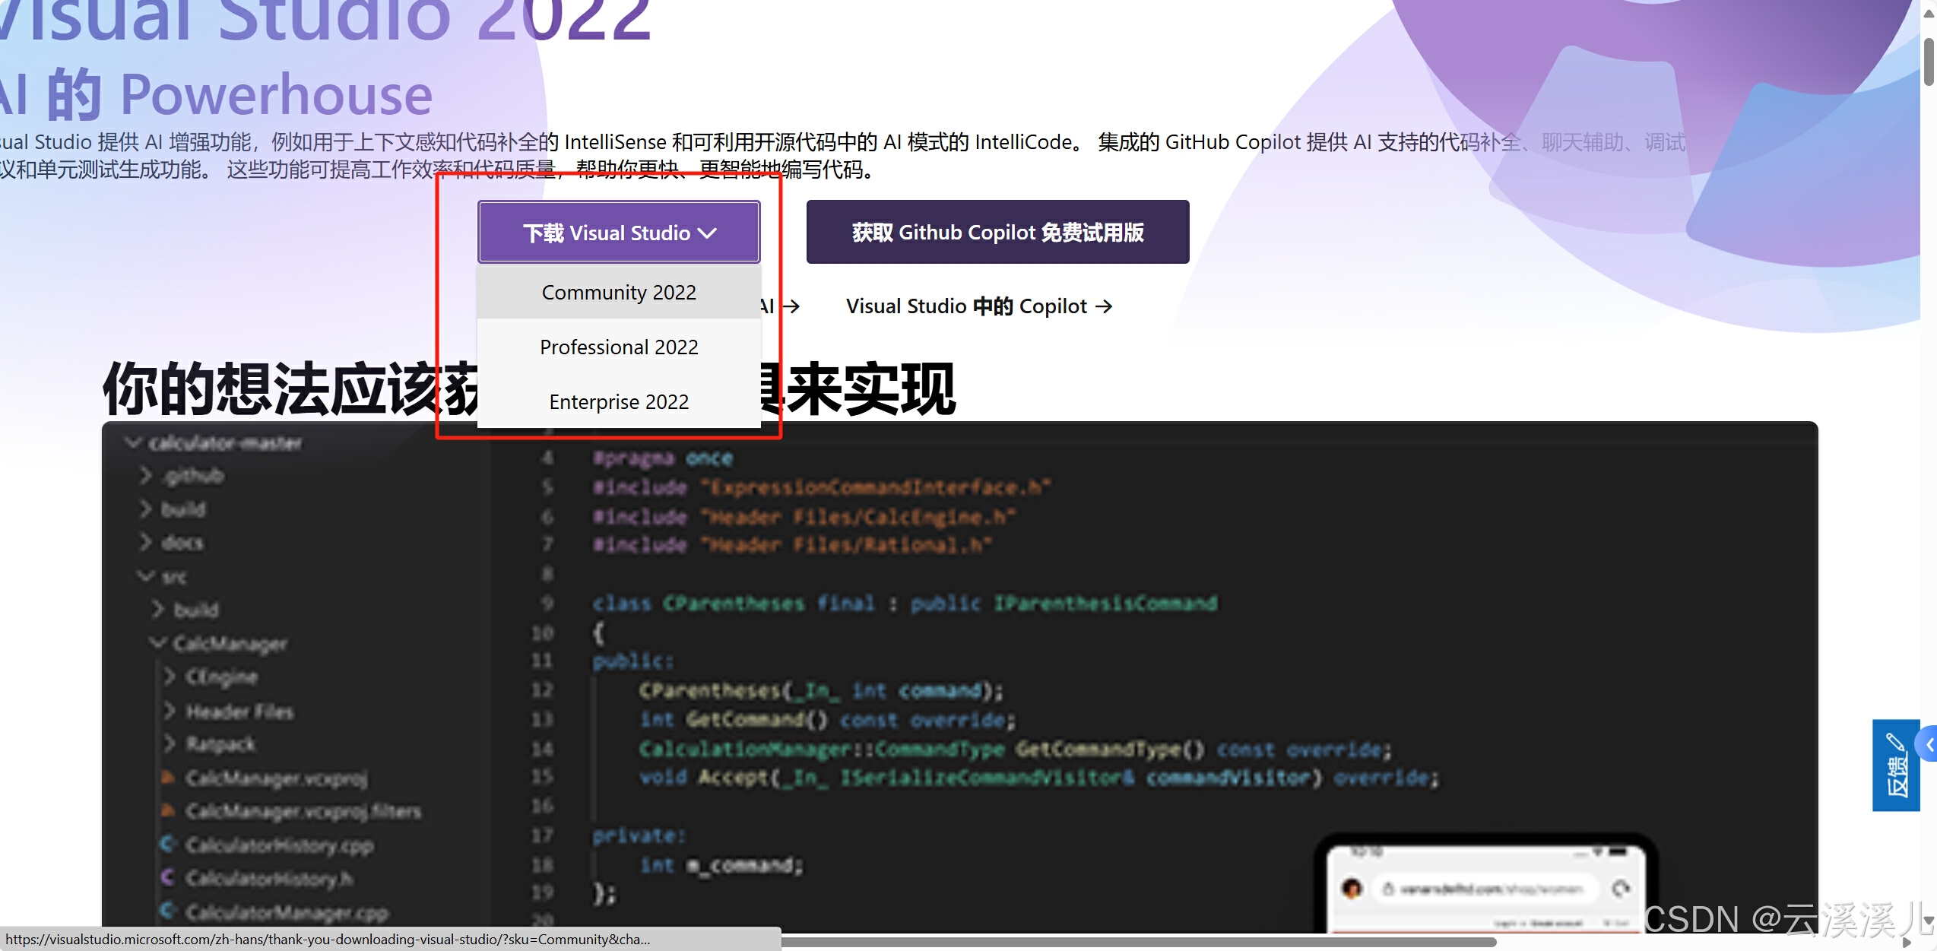Pick Enterprise 2022 from the download menu

tap(618, 402)
